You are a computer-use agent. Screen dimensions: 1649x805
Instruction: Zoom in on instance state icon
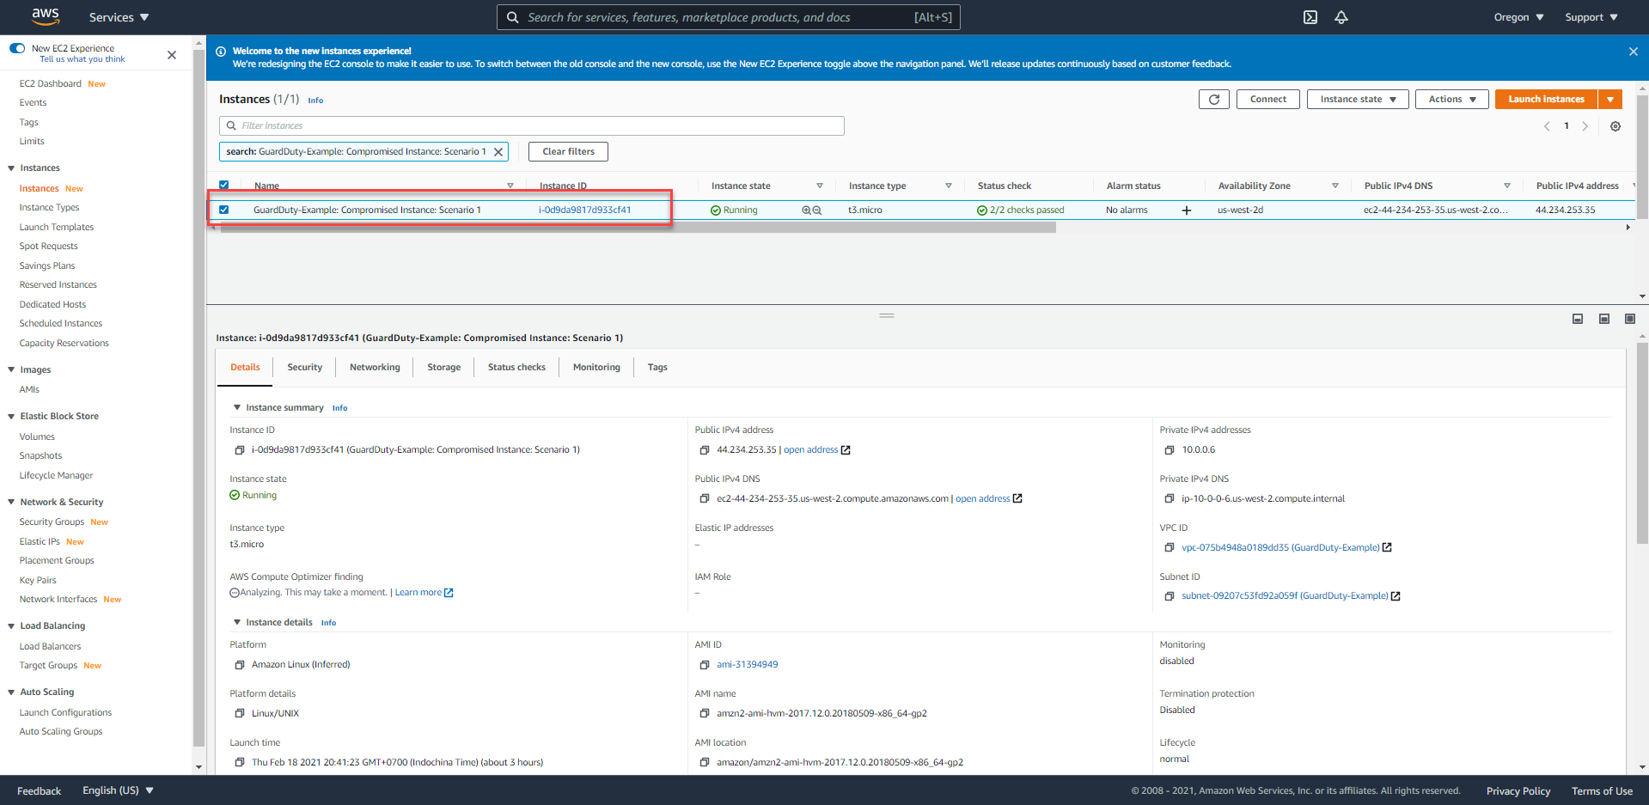(806, 210)
